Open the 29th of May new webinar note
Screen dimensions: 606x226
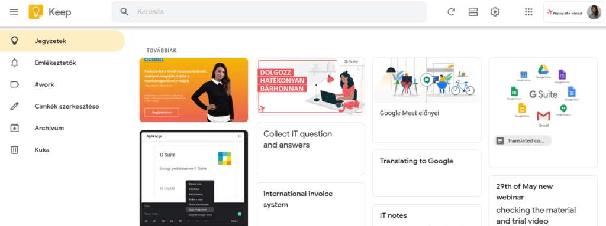coord(543,201)
